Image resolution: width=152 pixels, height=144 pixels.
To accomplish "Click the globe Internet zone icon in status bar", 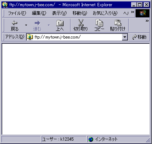I will click(x=91, y=139).
